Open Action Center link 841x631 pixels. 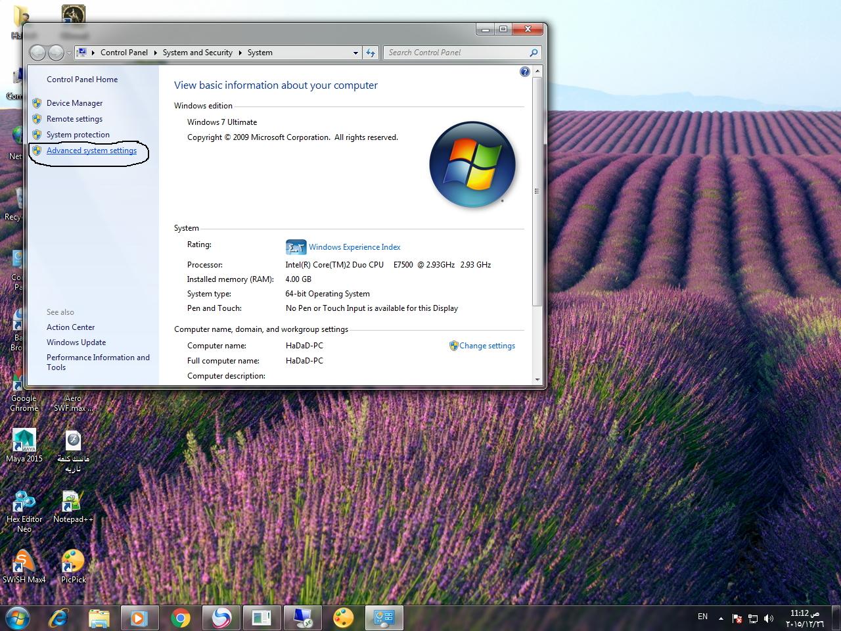70,327
